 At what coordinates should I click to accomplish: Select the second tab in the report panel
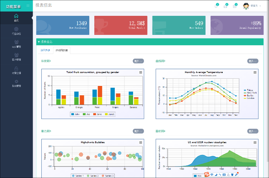point(61,50)
